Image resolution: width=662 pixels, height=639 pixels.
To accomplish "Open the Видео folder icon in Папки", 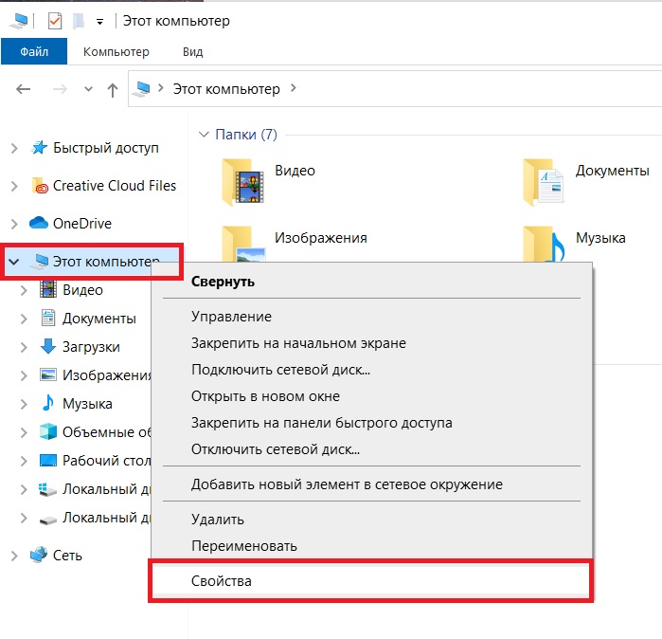I will (242, 181).
